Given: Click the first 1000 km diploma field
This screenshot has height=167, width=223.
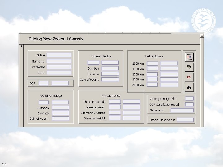Looking at the screenshot, I should tap(152, 63).
